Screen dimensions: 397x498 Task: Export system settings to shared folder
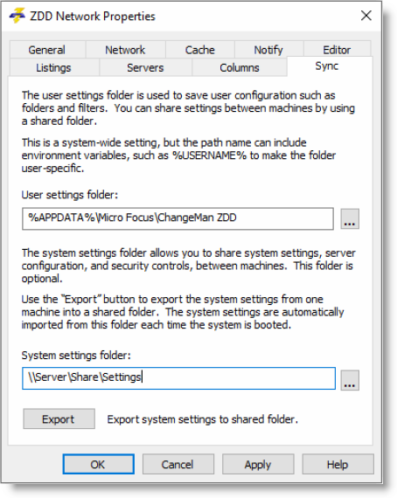(59, 418)
